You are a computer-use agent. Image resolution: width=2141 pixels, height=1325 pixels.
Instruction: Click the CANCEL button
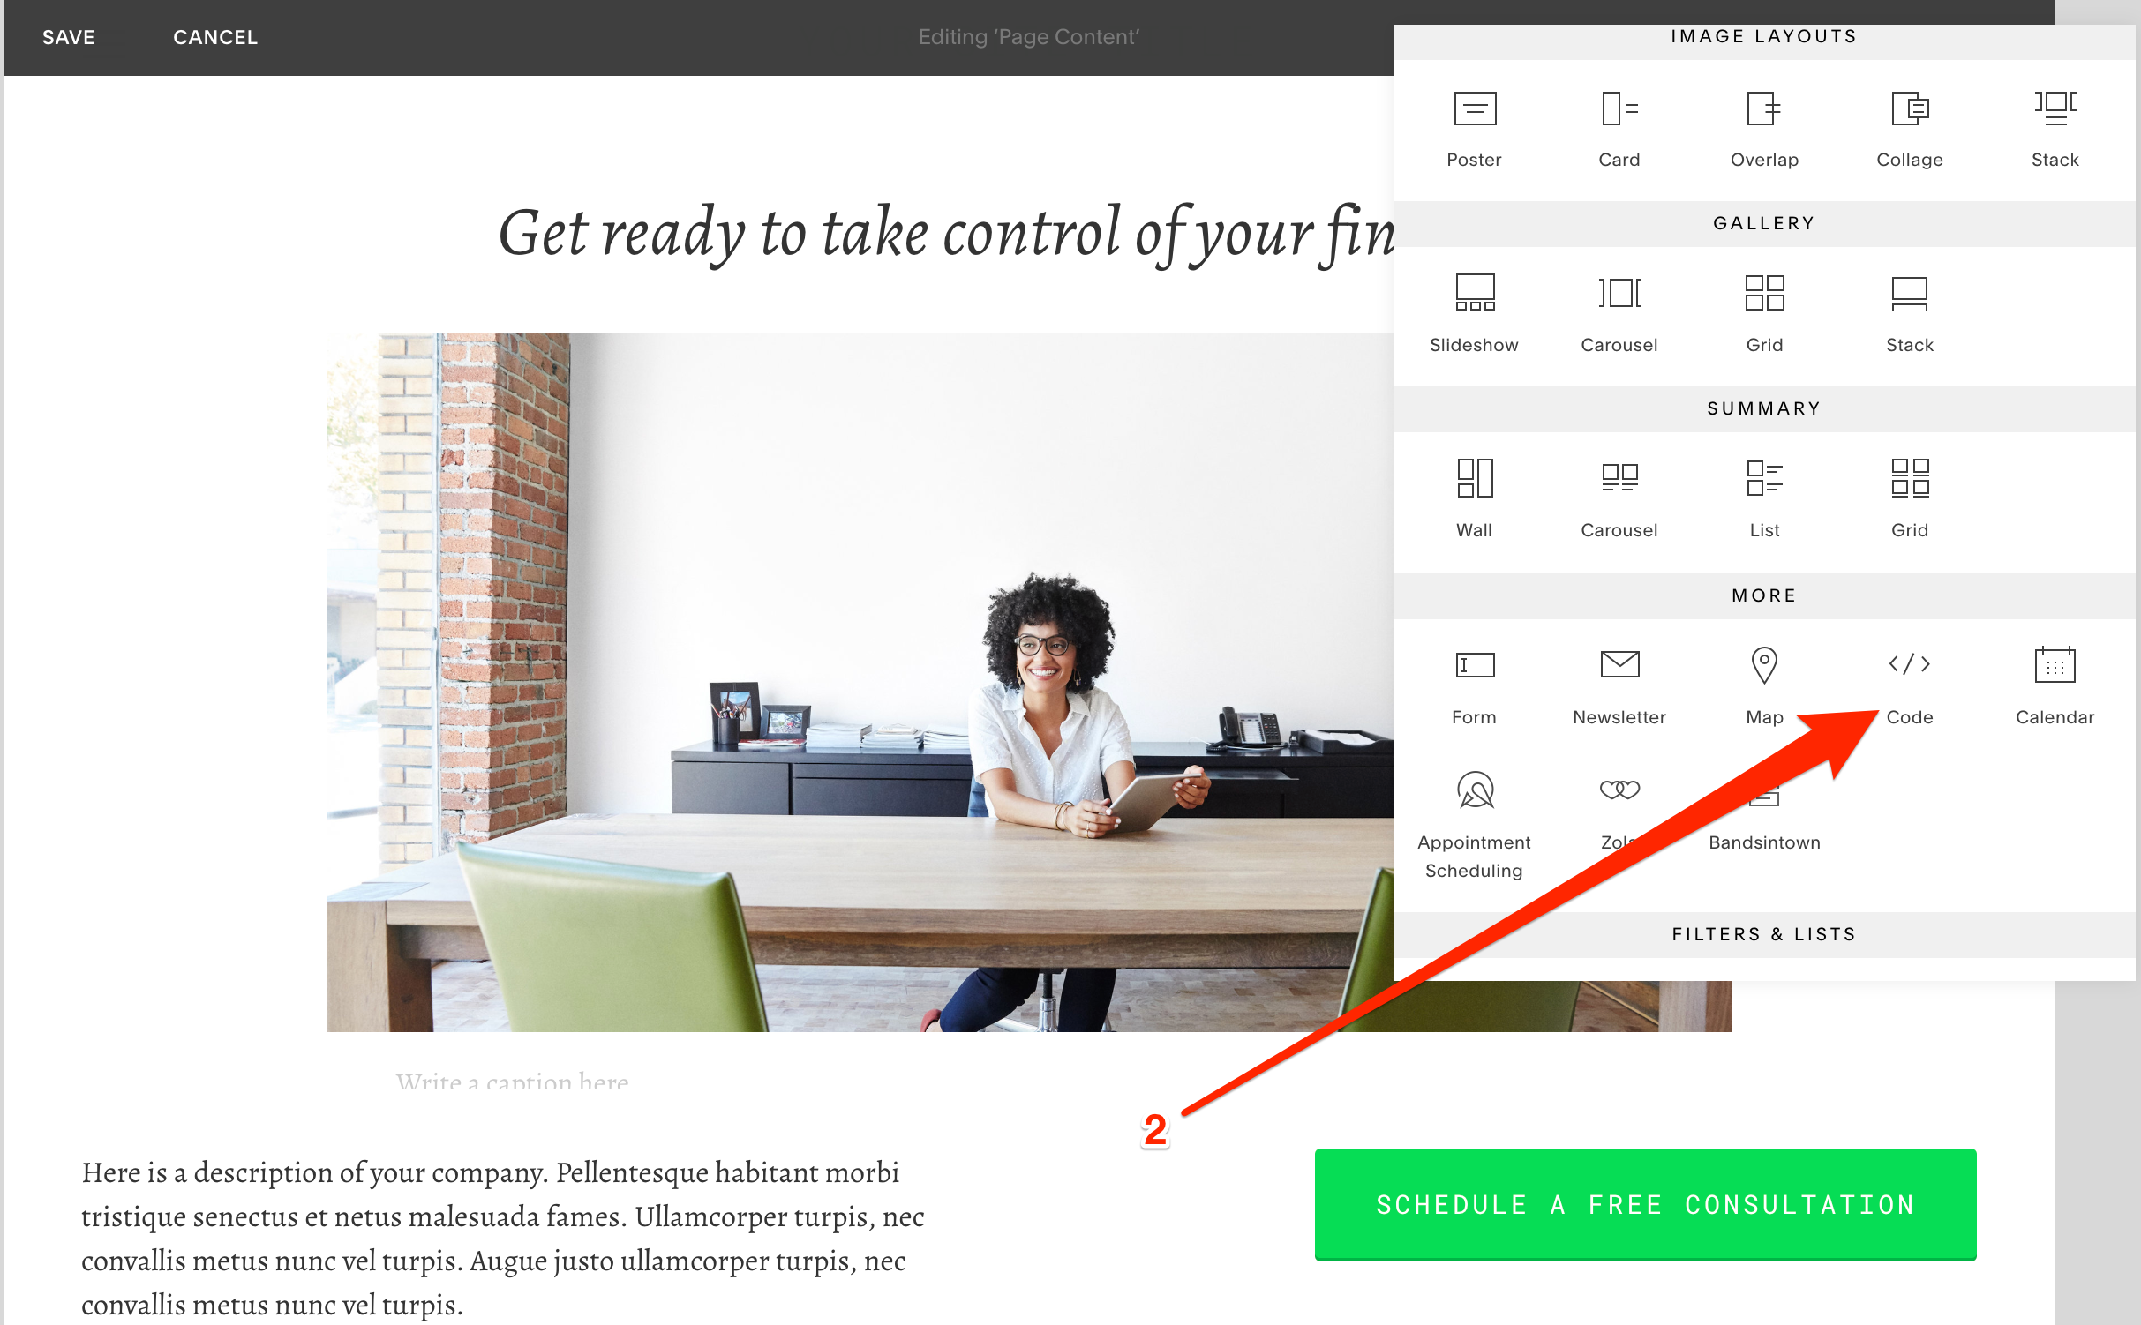(x=215, y=37)
